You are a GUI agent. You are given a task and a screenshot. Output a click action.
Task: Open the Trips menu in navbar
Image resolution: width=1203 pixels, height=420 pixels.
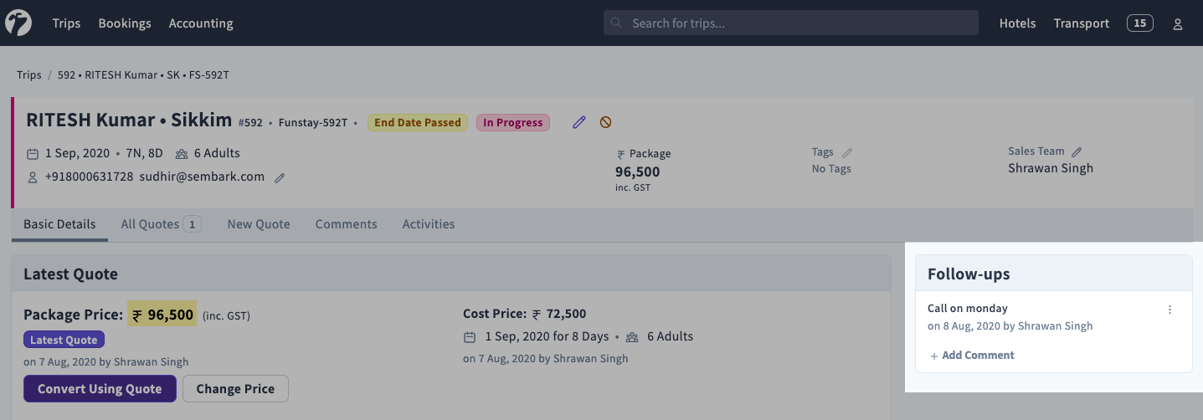66,23
